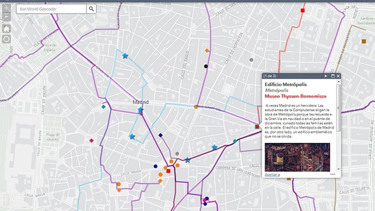The height and width of the screenshot is (211, 375).
Task: Click the zoom in plus button
Action: click(6, 8)
